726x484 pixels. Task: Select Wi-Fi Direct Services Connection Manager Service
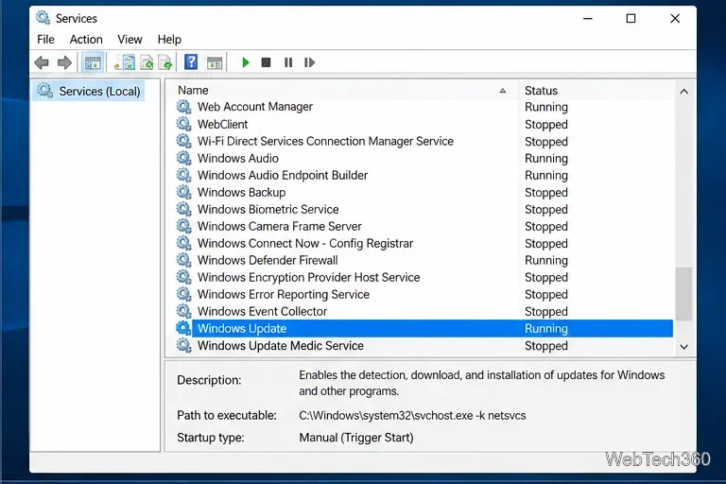(x=325, y=141)
